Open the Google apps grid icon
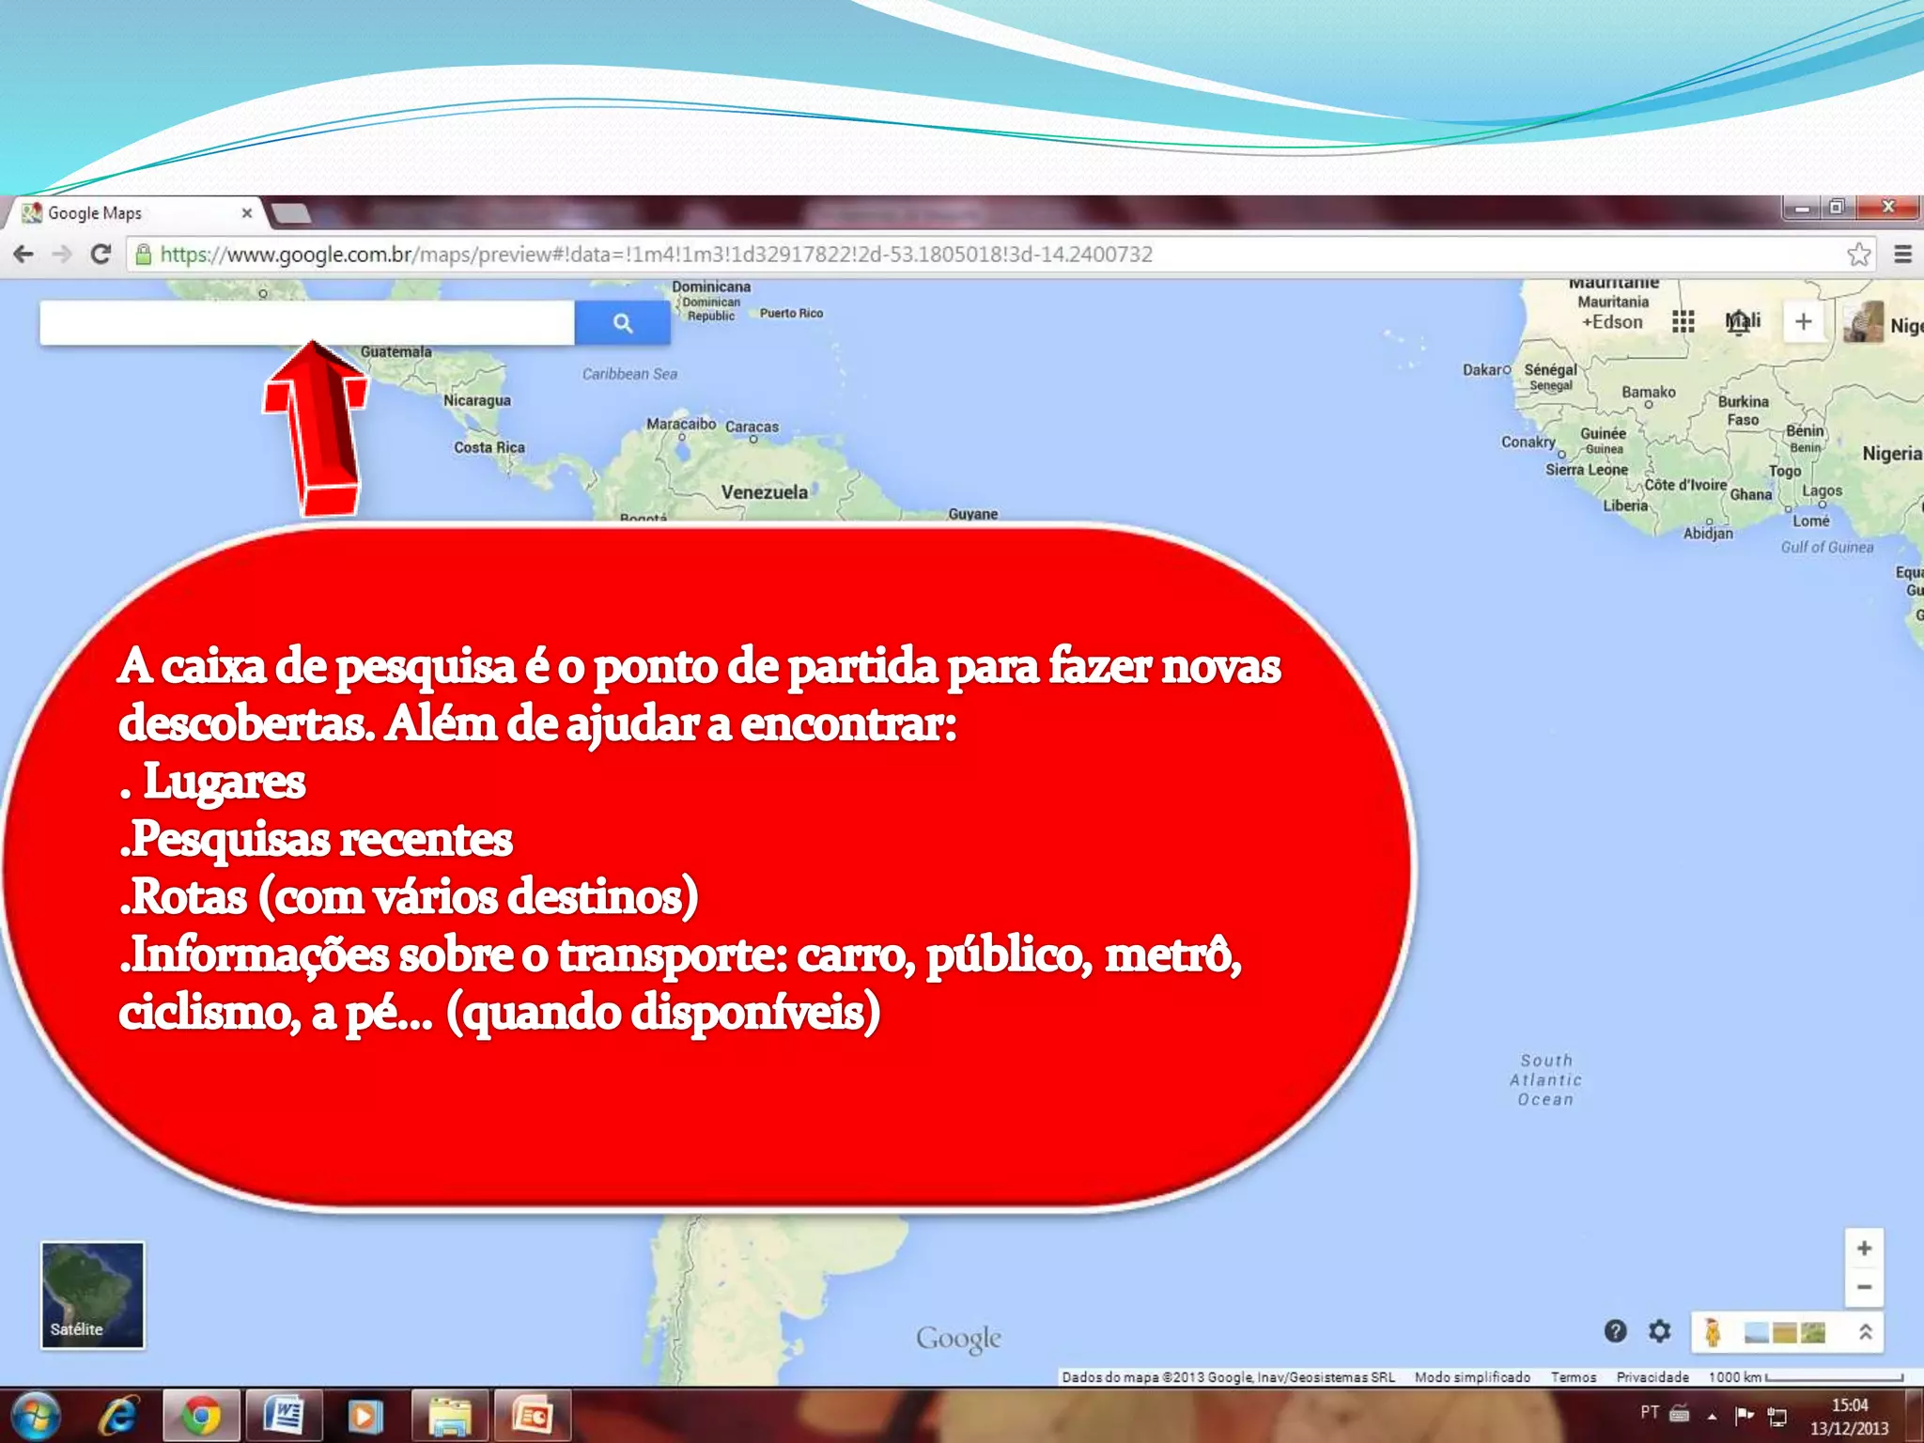This screenshot has width=1924, height=1443. [x=1683, y=322]
